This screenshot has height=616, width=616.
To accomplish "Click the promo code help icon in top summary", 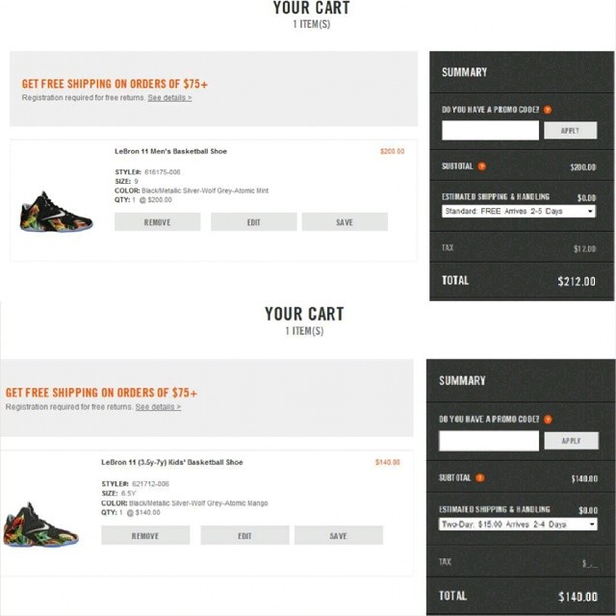I will 548,110.
